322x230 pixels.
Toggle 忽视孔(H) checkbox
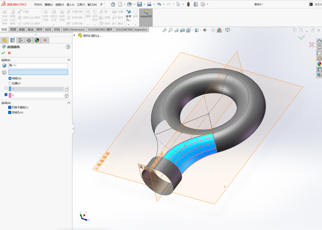[x=10, y=113]
